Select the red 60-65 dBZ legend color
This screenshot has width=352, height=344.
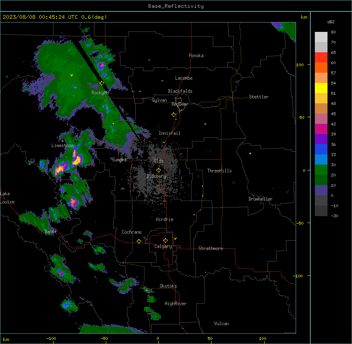point(321,57)
